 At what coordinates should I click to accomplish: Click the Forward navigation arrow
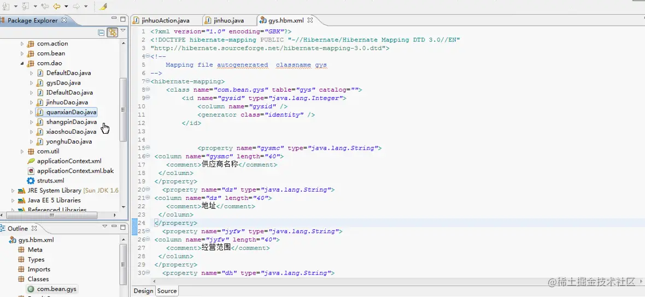tap(76, 7)
